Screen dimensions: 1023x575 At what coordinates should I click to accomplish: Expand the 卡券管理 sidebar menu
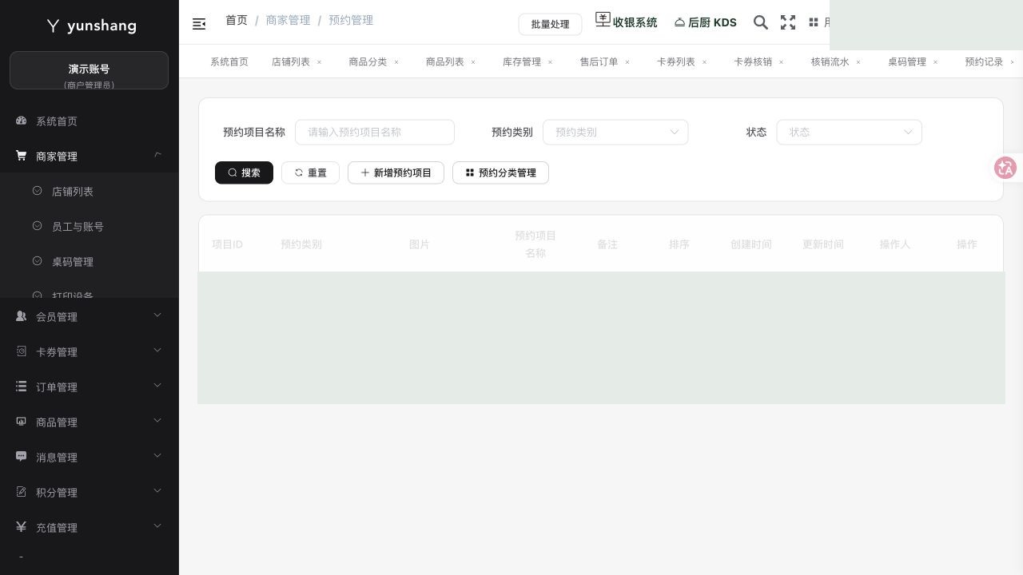(x=90, y=351)
